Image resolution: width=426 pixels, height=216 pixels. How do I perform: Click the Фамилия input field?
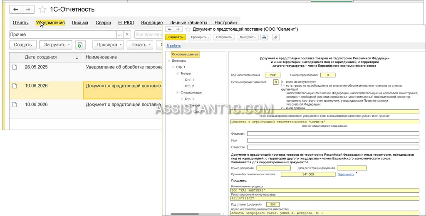point(333,134)
